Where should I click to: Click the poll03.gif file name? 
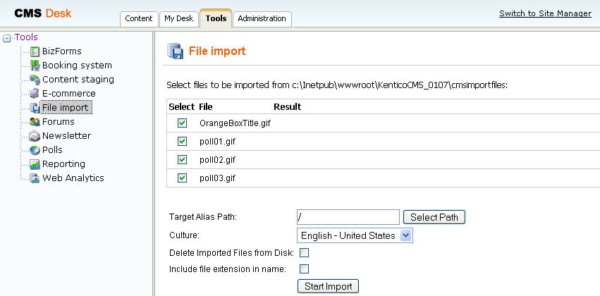tap(217, 178)
